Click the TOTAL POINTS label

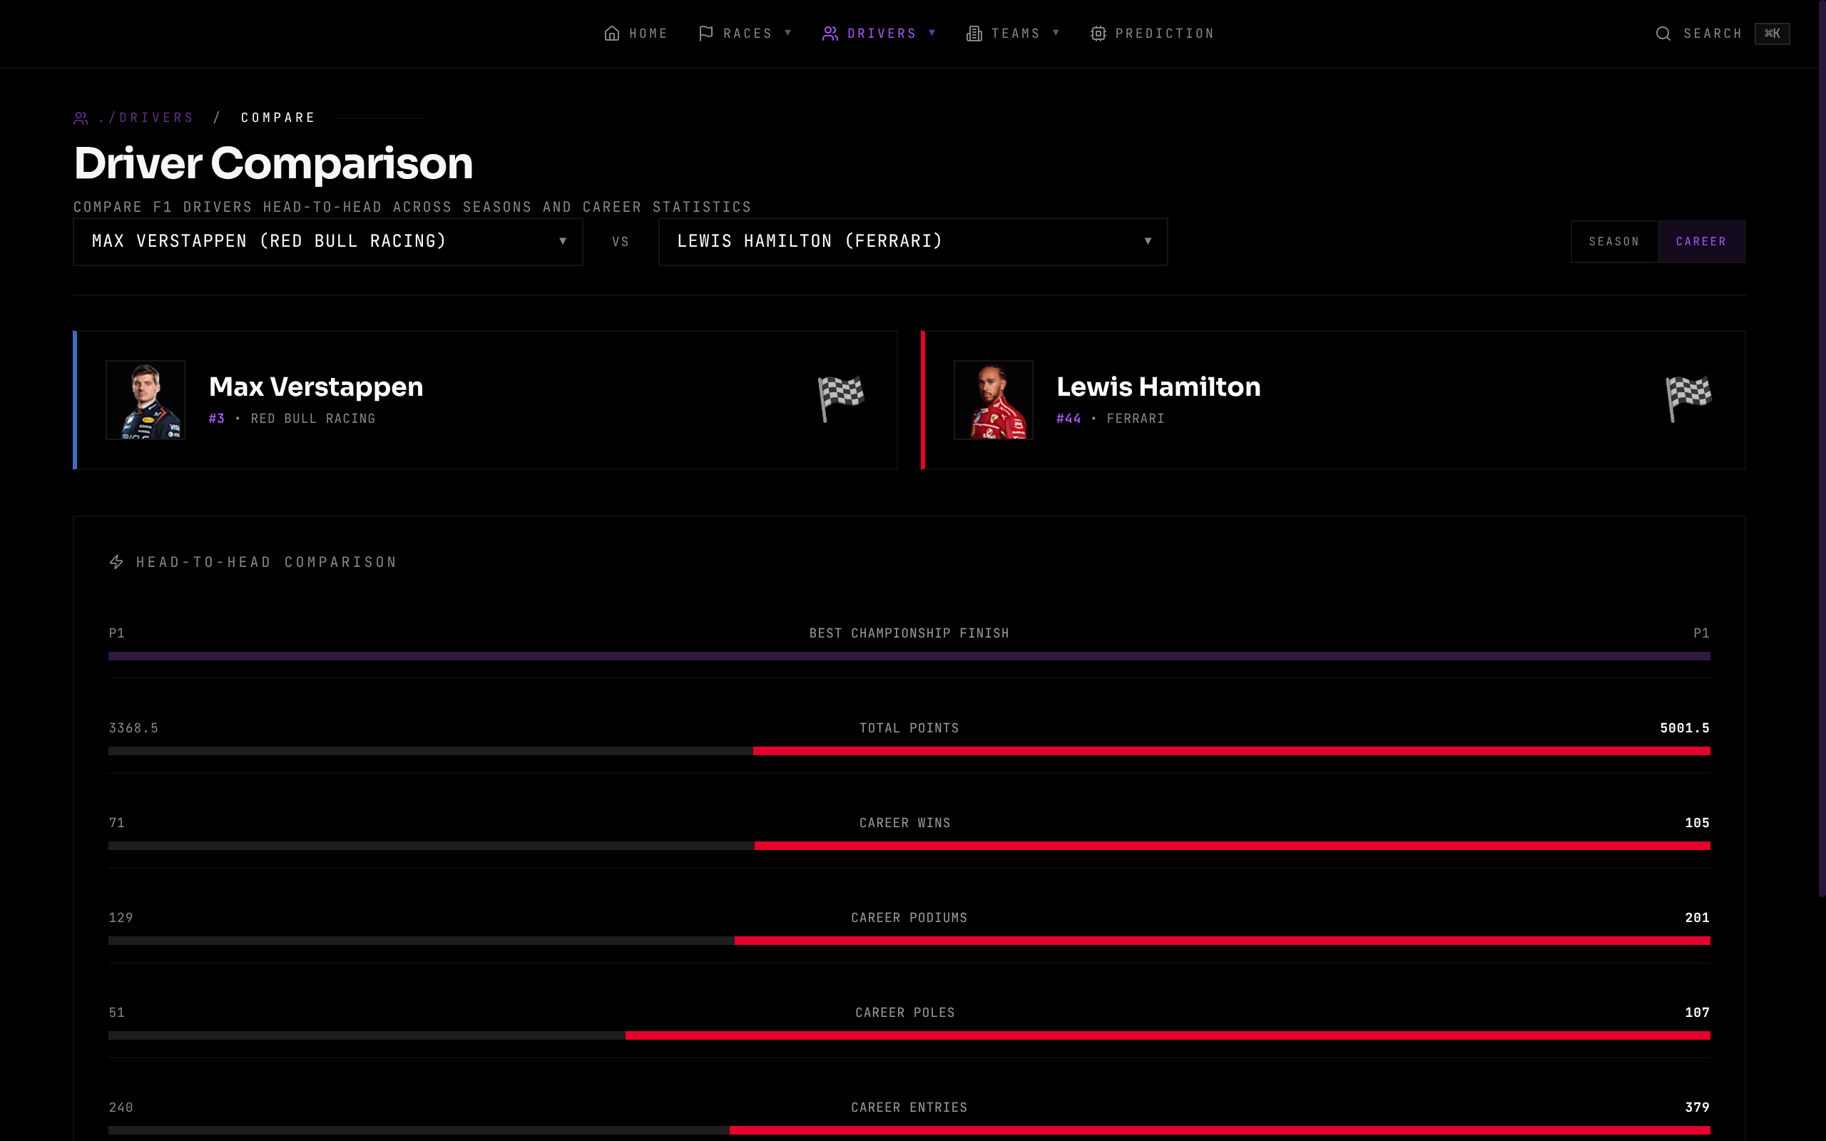(909, 728)
